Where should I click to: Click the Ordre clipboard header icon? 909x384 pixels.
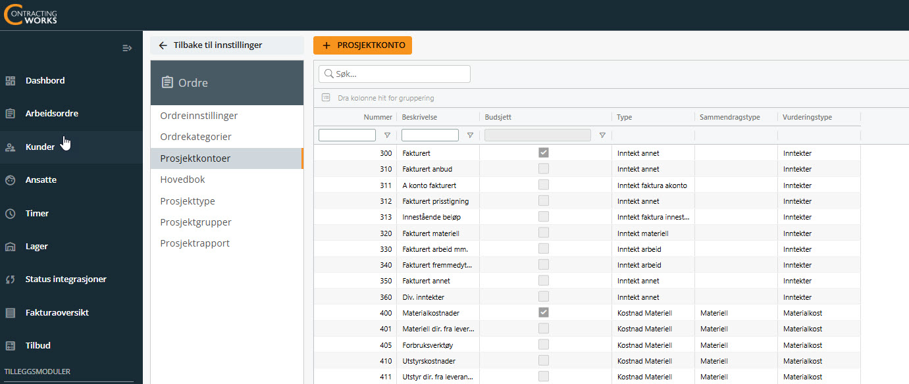[x=167, y=83]
